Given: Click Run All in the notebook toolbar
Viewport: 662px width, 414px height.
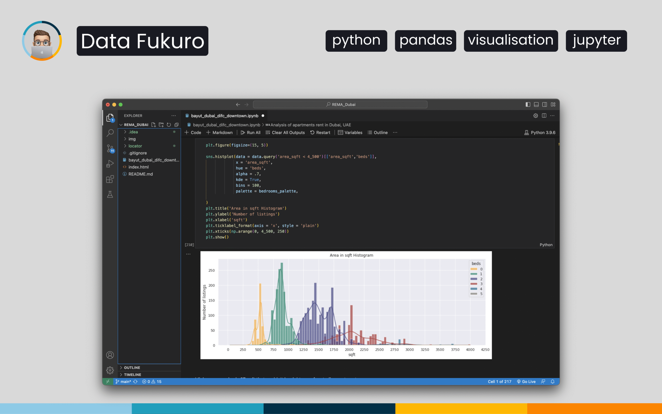Looking at the screenshot, I should coord(250,133).
